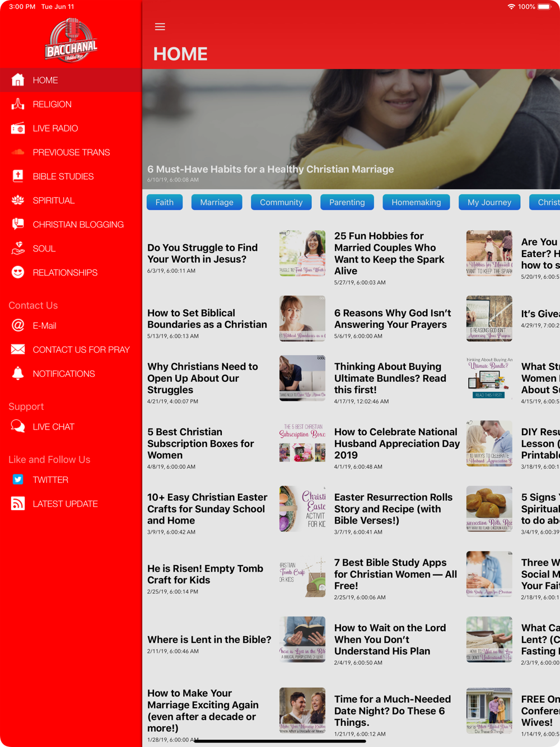
Task: Open the featured Healthy Christian Marriage banner
Action: click(351, 129)
